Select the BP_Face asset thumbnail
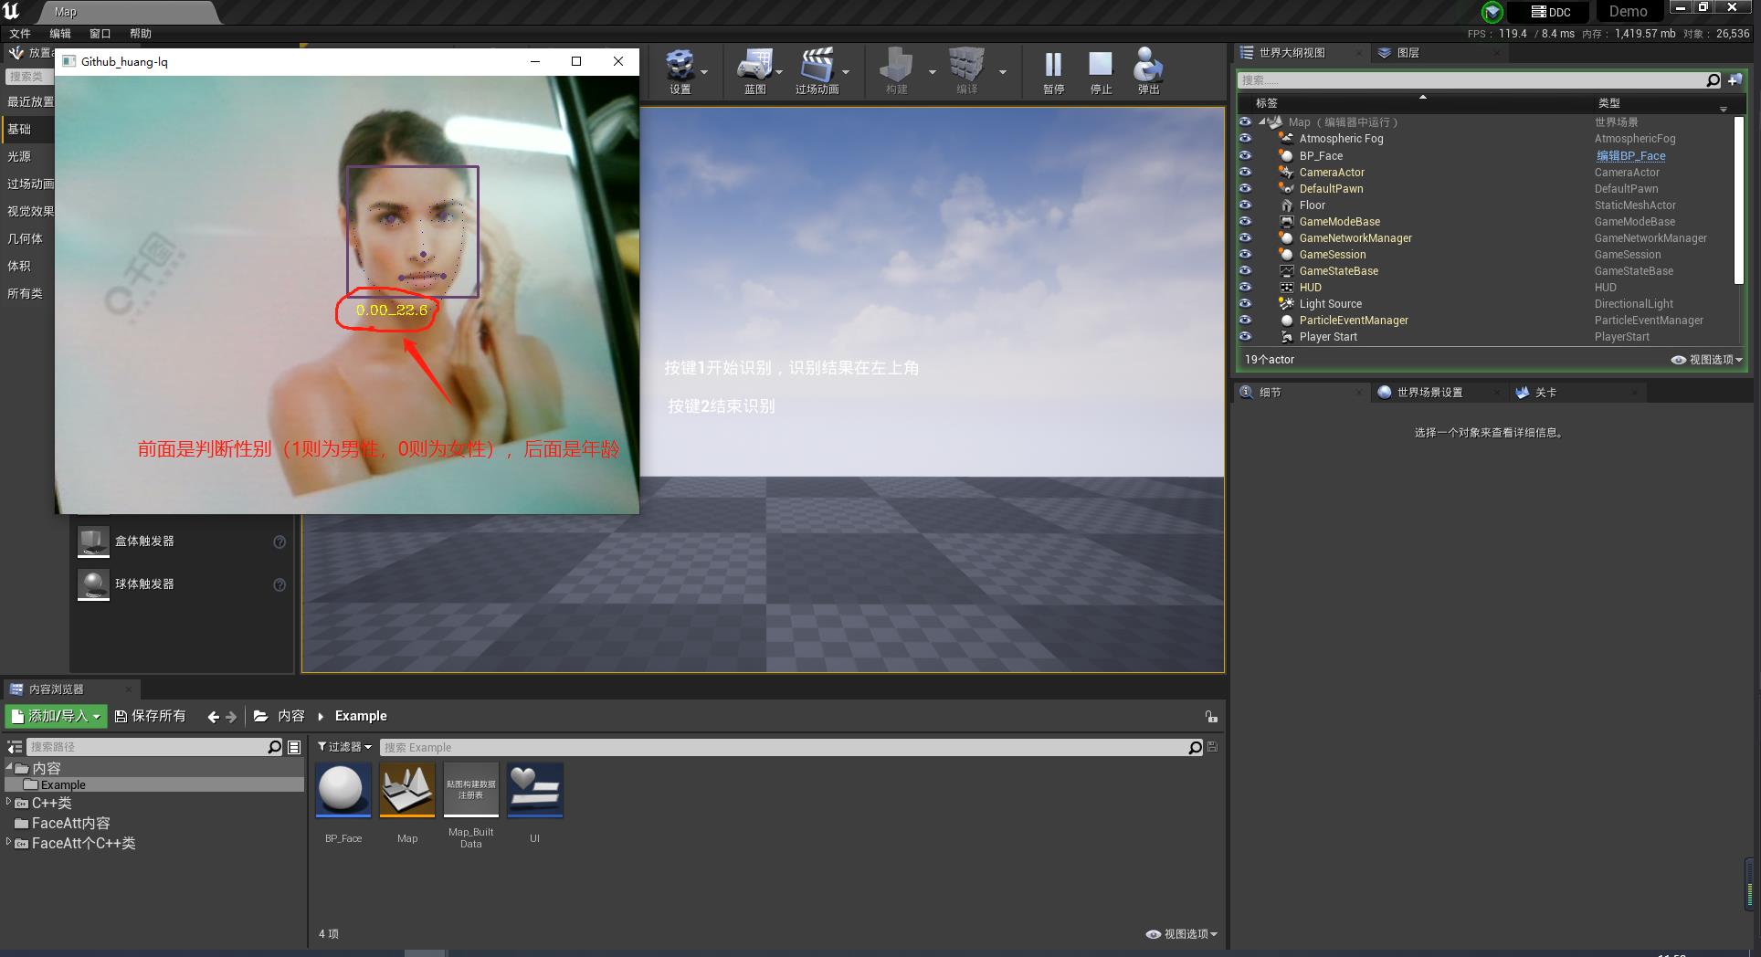Image resolution: width=1761 pixels, height=957 pixels. (343, 789)
